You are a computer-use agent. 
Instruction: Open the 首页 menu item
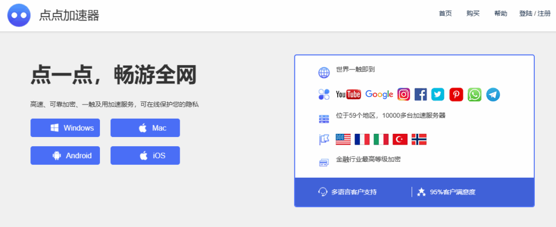point(445,14)
